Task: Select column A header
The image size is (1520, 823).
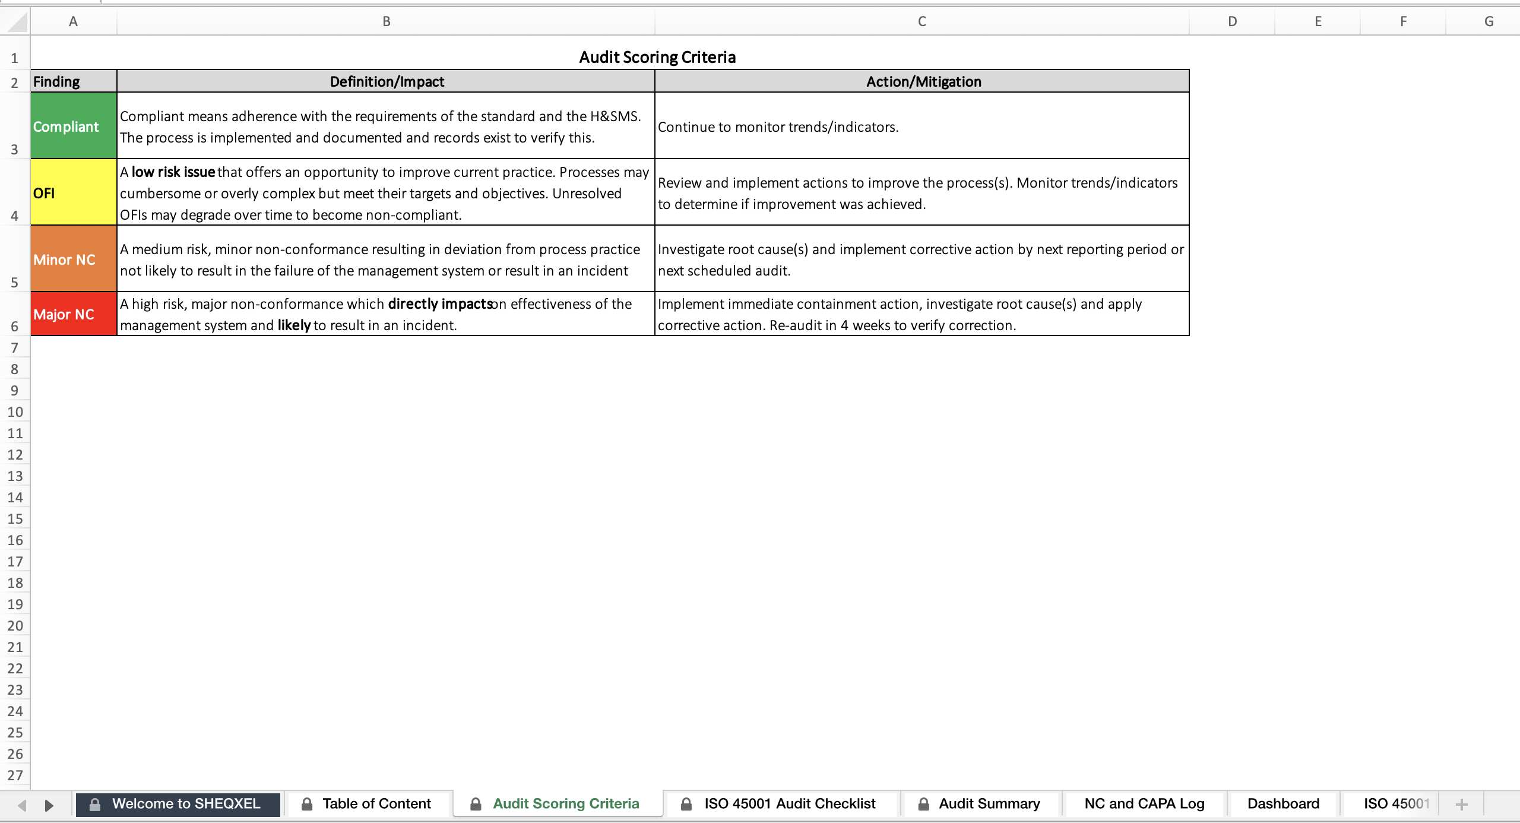Action: click(x=74, y=21)
